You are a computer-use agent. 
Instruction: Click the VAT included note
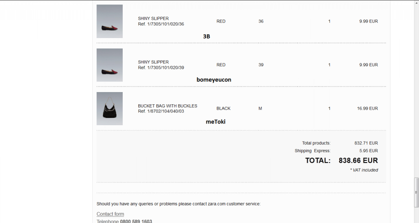364,170
